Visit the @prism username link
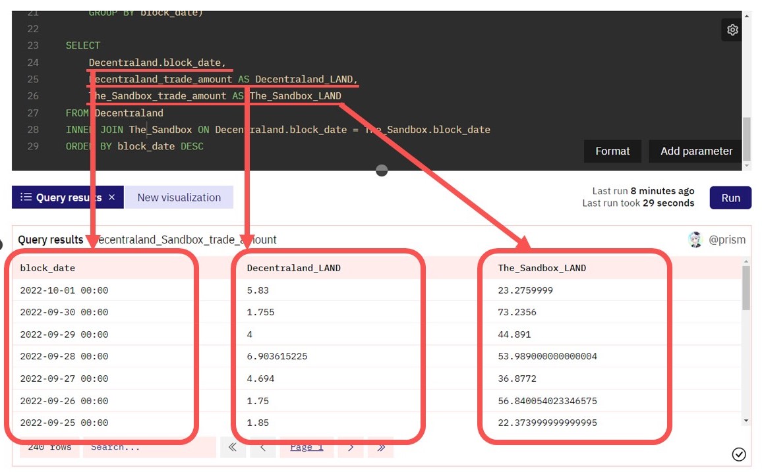This screenshot has height=472, width=762. tap(728, 239)
